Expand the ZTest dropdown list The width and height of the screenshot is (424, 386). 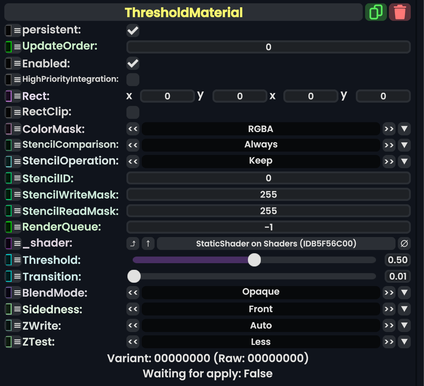(x=404, y=342)
